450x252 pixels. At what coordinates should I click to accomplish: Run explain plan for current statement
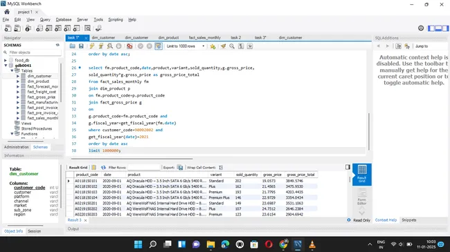tap(110, 46)
